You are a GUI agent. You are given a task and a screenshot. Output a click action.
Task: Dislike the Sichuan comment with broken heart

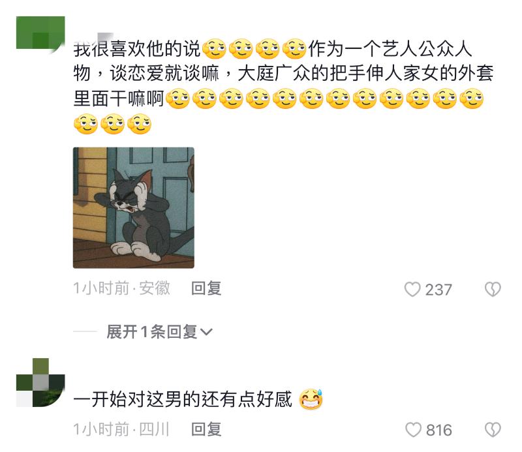pos(493,430)
